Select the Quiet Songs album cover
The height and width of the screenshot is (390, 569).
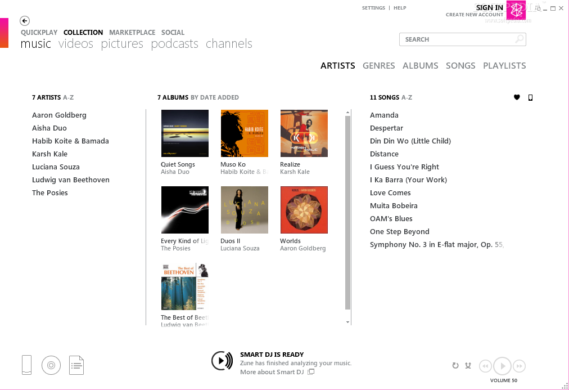pos(185,133)
